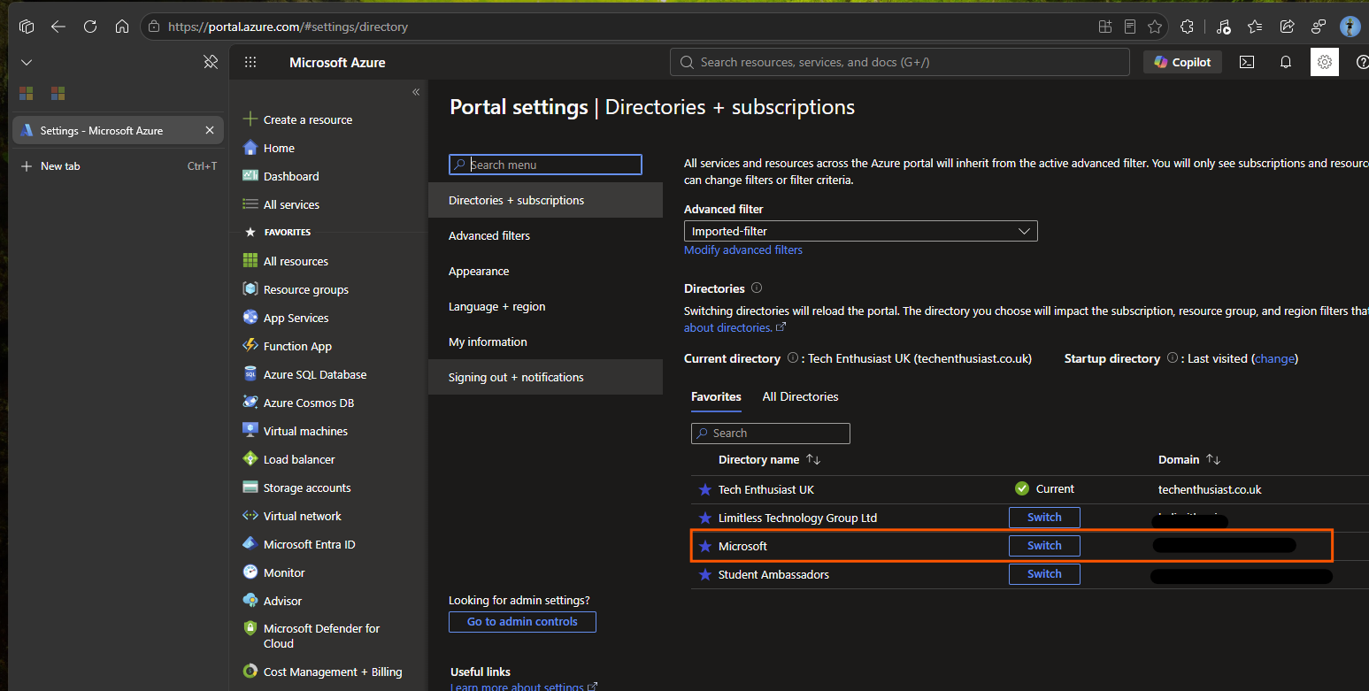Expand the browser tab actions chevron
The height and width of the screenshot is (691, 1369).
coord(27,62)
